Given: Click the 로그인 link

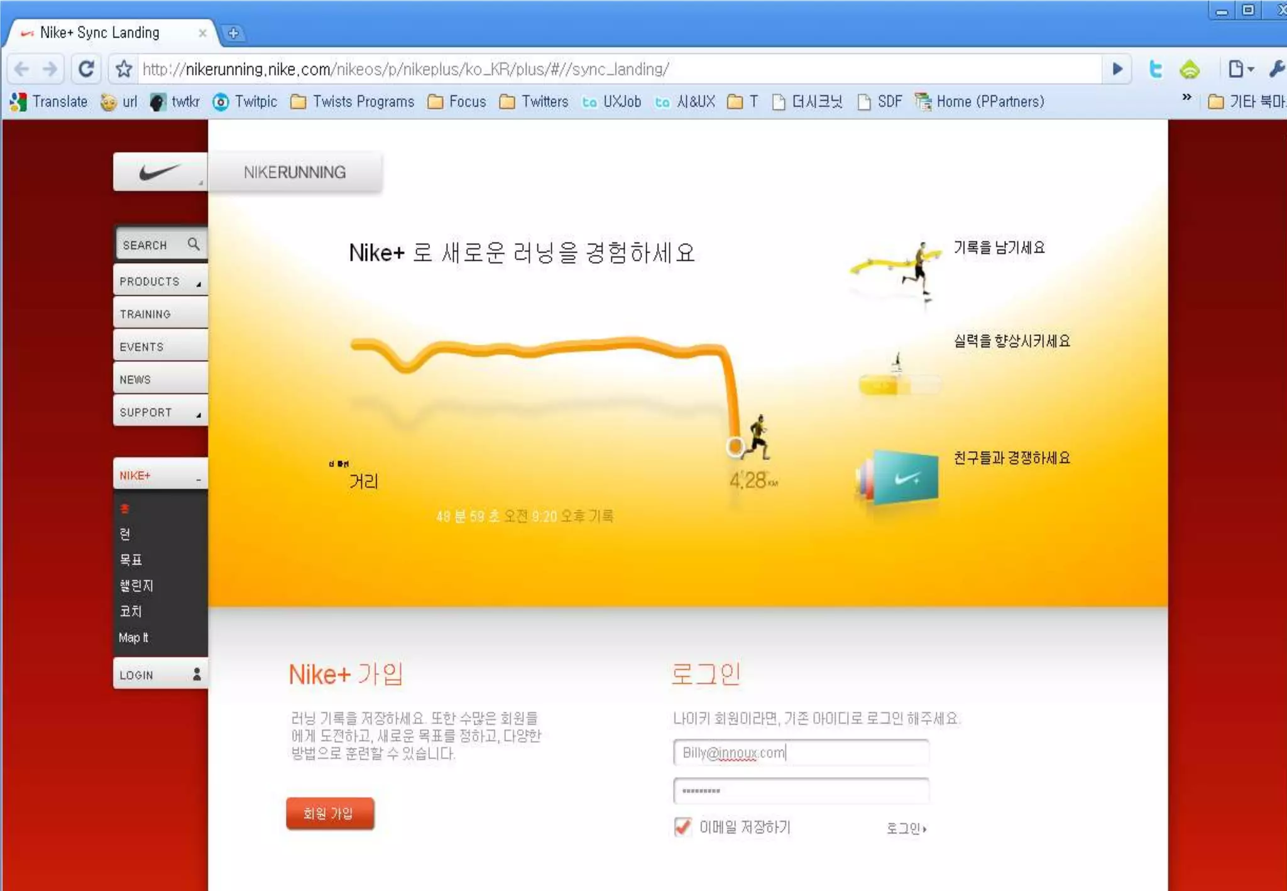Looking at the screenshot, I should coord(906,829).
